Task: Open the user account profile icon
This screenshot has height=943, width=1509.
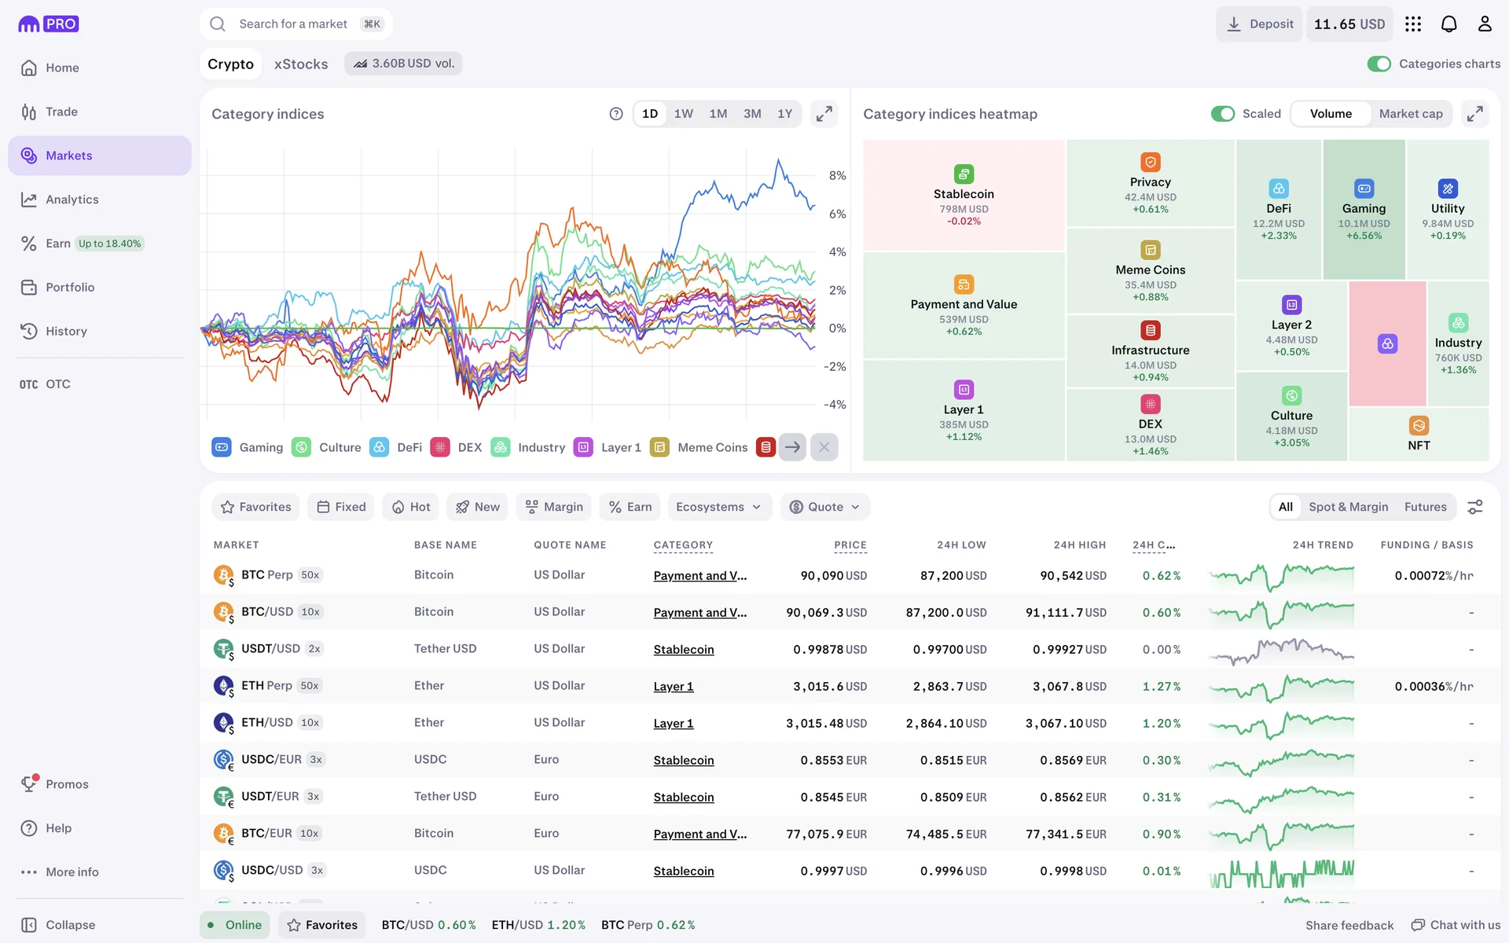Action: 1484,24
